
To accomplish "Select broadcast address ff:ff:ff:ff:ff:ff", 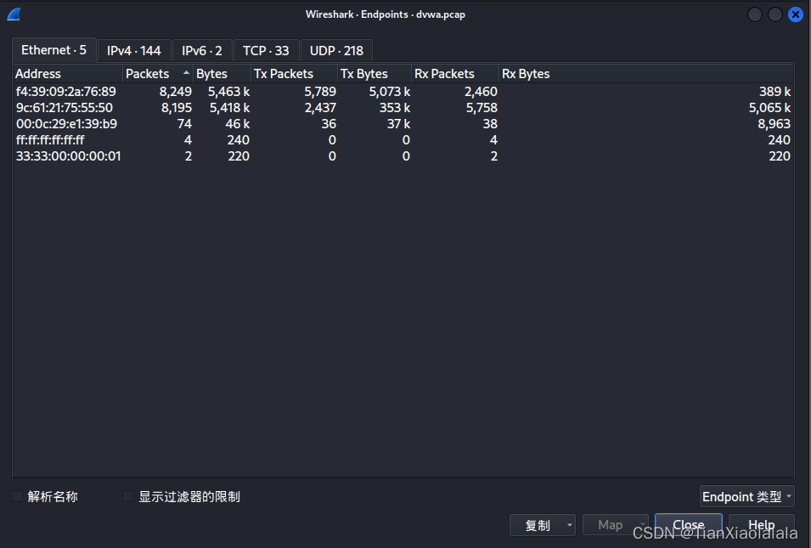I will coord(50,139).
